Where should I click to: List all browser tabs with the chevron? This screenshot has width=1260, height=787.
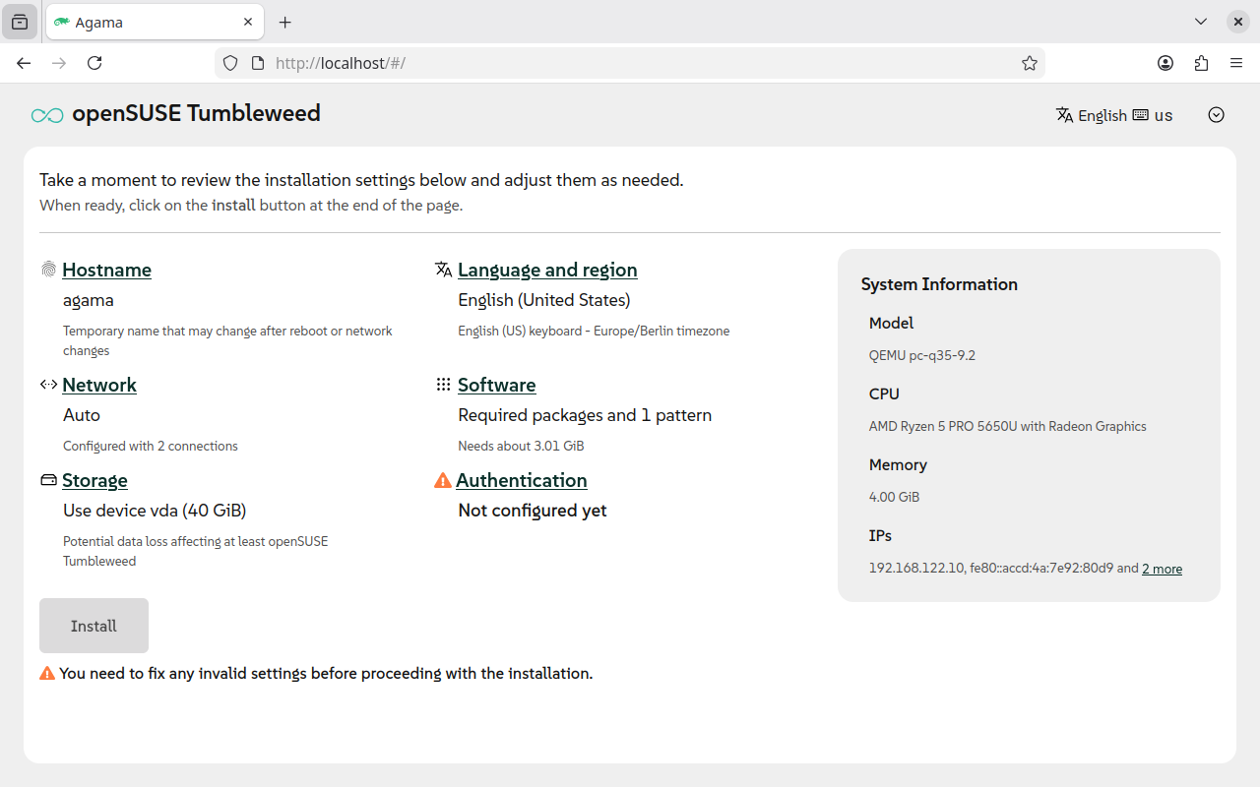[1201, 22]
